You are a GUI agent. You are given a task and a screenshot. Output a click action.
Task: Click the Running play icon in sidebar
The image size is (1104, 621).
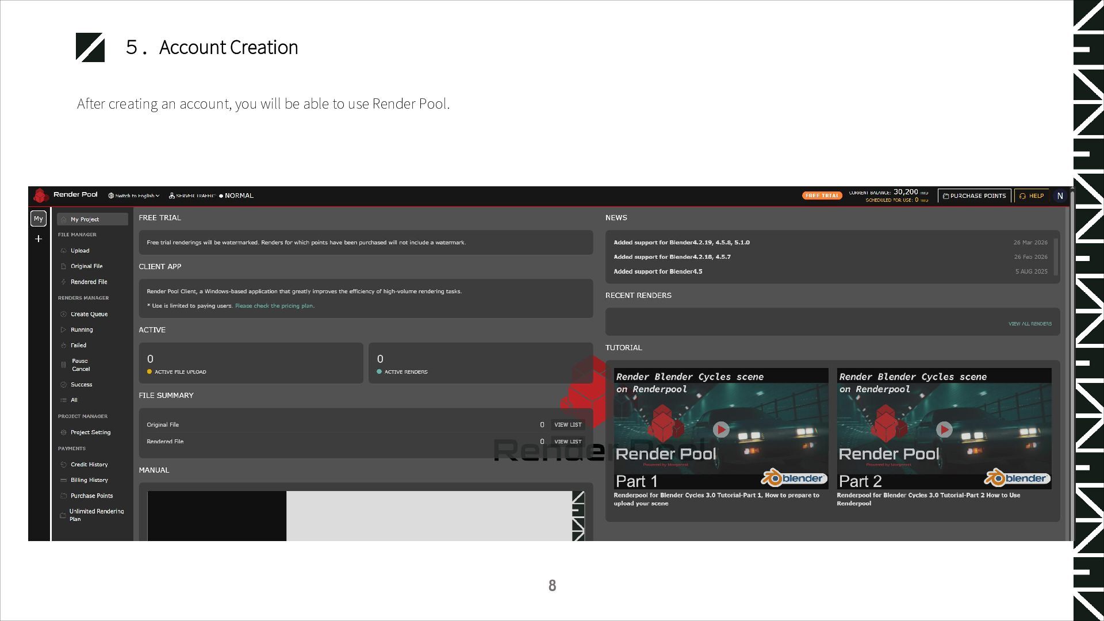coord(63,330)
